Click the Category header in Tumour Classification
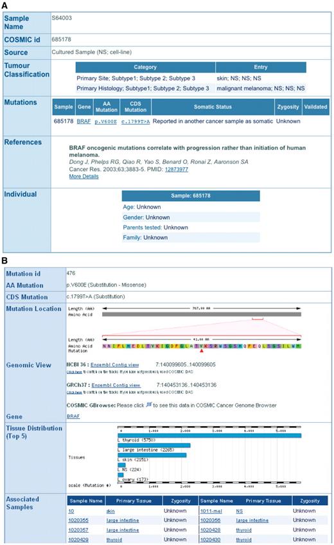Image resolution: width=334 pixels, height=545 pixels. [x=145, y=67]
